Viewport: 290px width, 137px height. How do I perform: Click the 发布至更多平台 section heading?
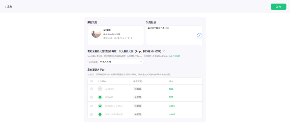[96, 70]
